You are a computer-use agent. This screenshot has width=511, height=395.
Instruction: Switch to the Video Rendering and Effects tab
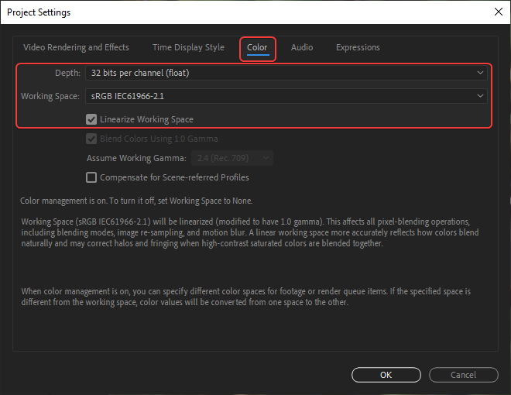tap(76, 48)
